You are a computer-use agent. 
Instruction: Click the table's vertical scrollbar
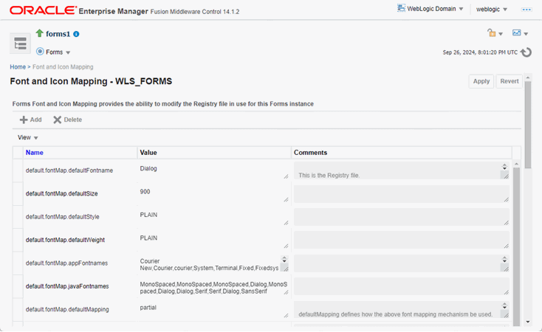click(x=516, y=246)
